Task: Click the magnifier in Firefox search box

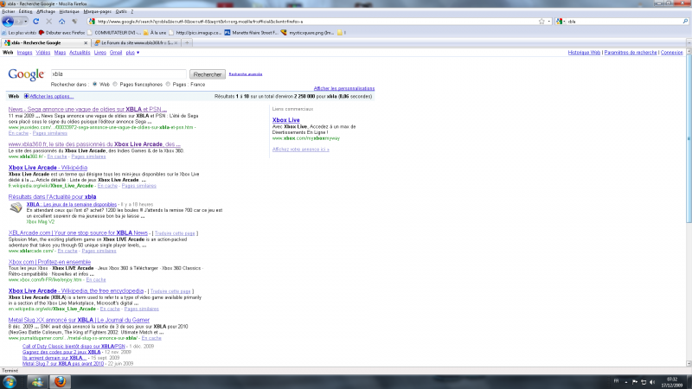Action: click(x=685, y=21)
